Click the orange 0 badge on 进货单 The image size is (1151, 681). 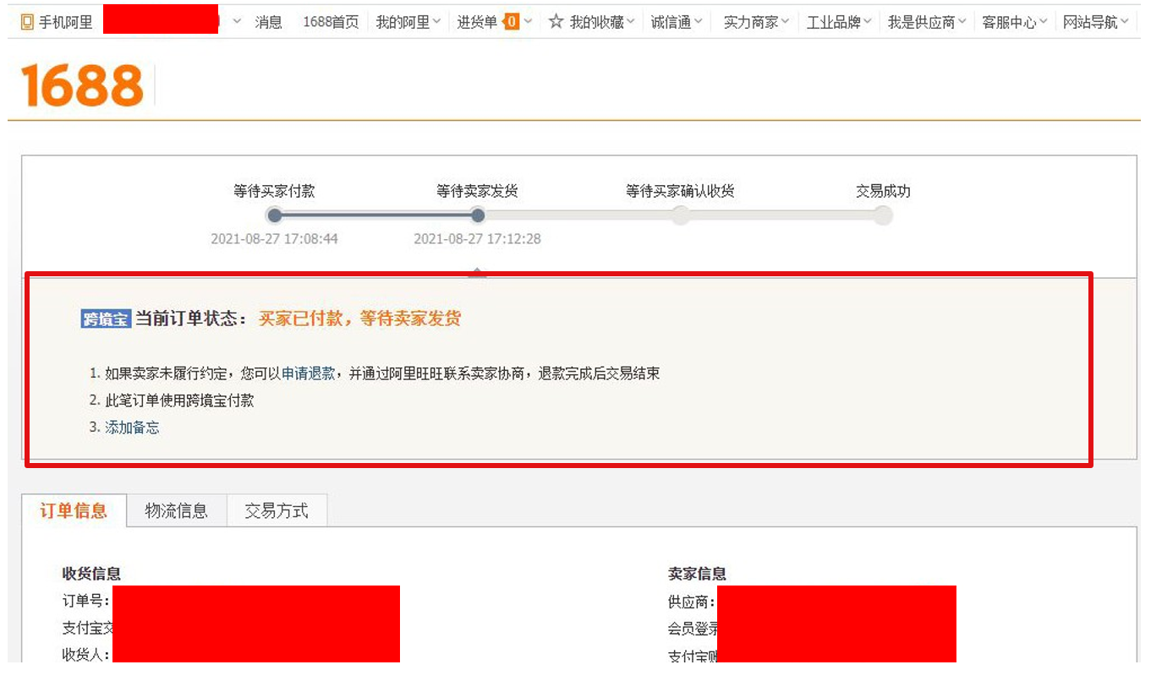[x=511, y=22]
